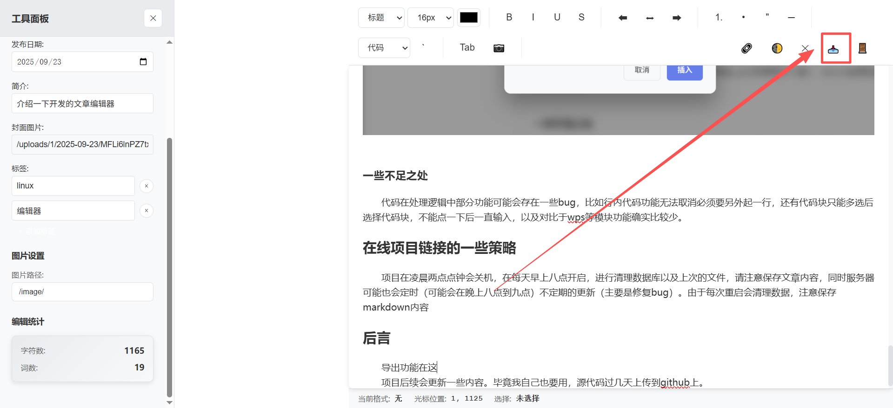Align text right with right arrow
The image size is (893, 408).
click(677, 18)
